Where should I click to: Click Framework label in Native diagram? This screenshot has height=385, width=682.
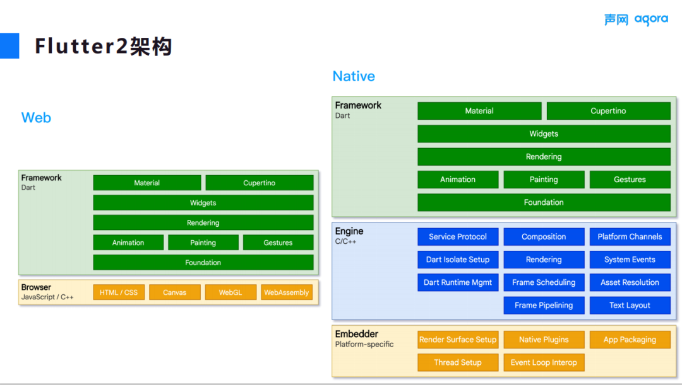(x=358, y=105)
